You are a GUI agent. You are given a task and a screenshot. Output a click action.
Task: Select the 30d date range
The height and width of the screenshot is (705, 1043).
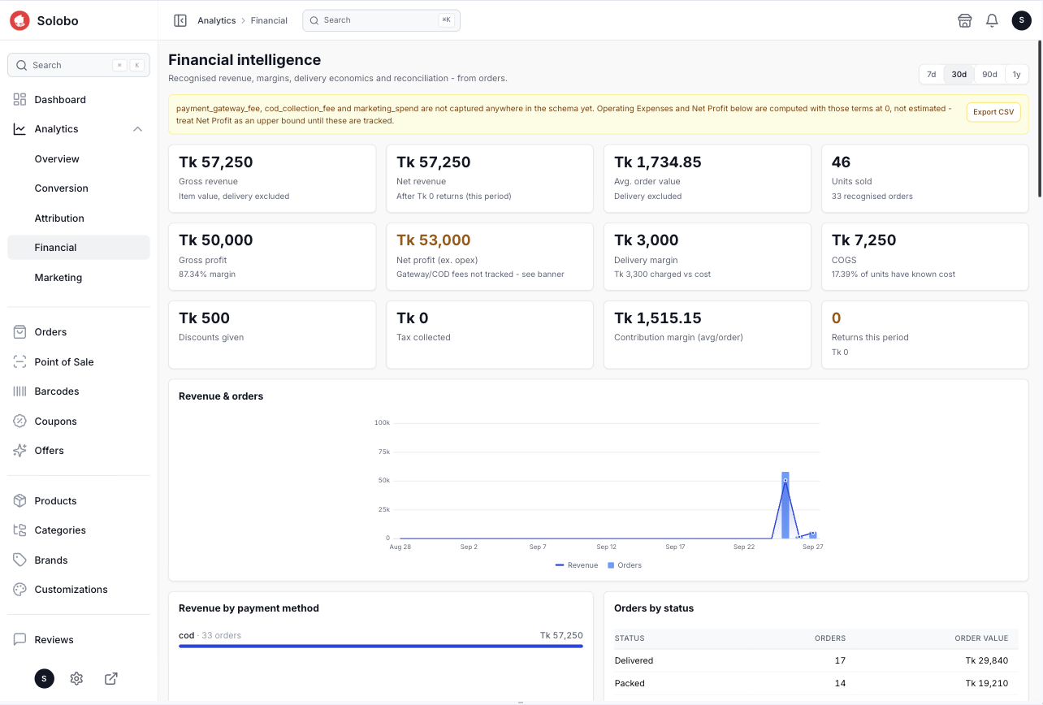click(959, 75)
